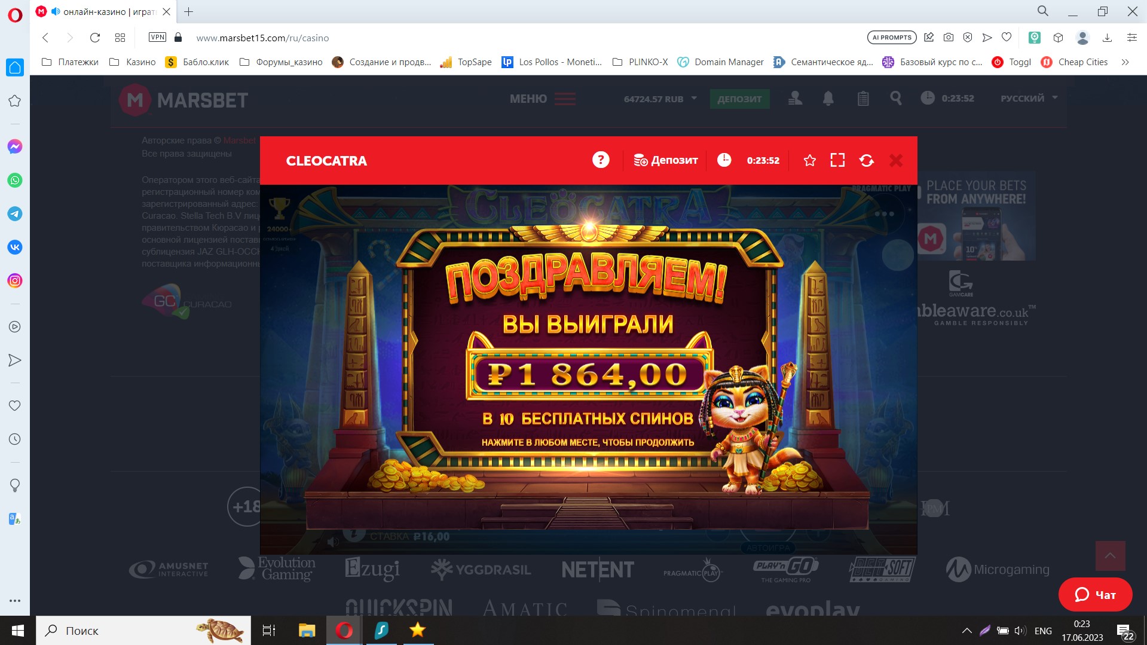Open the user account icon on Marsbet
The width and height of the screenshot is (1147, 645).
[795, 98]
